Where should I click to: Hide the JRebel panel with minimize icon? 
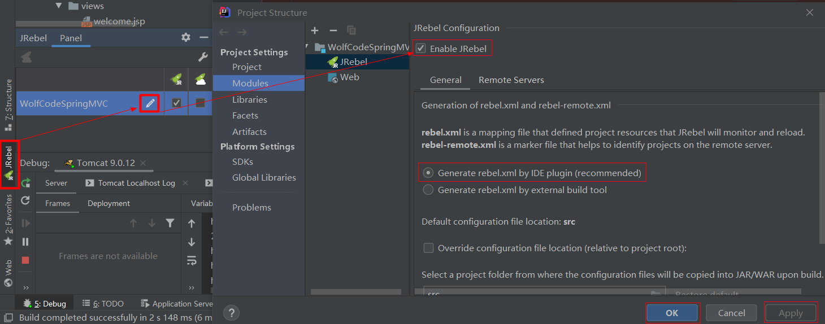tap(204, 37)
